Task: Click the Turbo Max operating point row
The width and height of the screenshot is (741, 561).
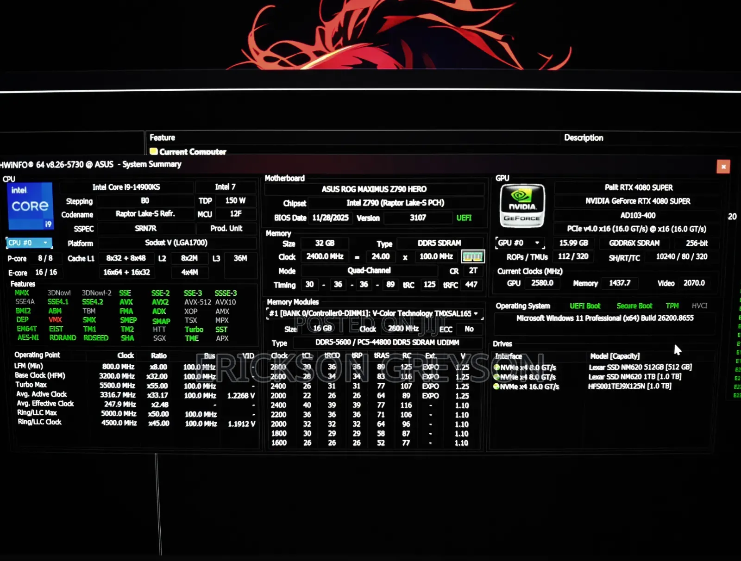Action: point(134,385)
